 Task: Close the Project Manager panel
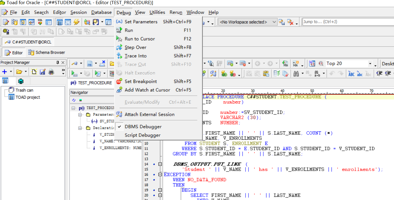[x=63, y=63]
